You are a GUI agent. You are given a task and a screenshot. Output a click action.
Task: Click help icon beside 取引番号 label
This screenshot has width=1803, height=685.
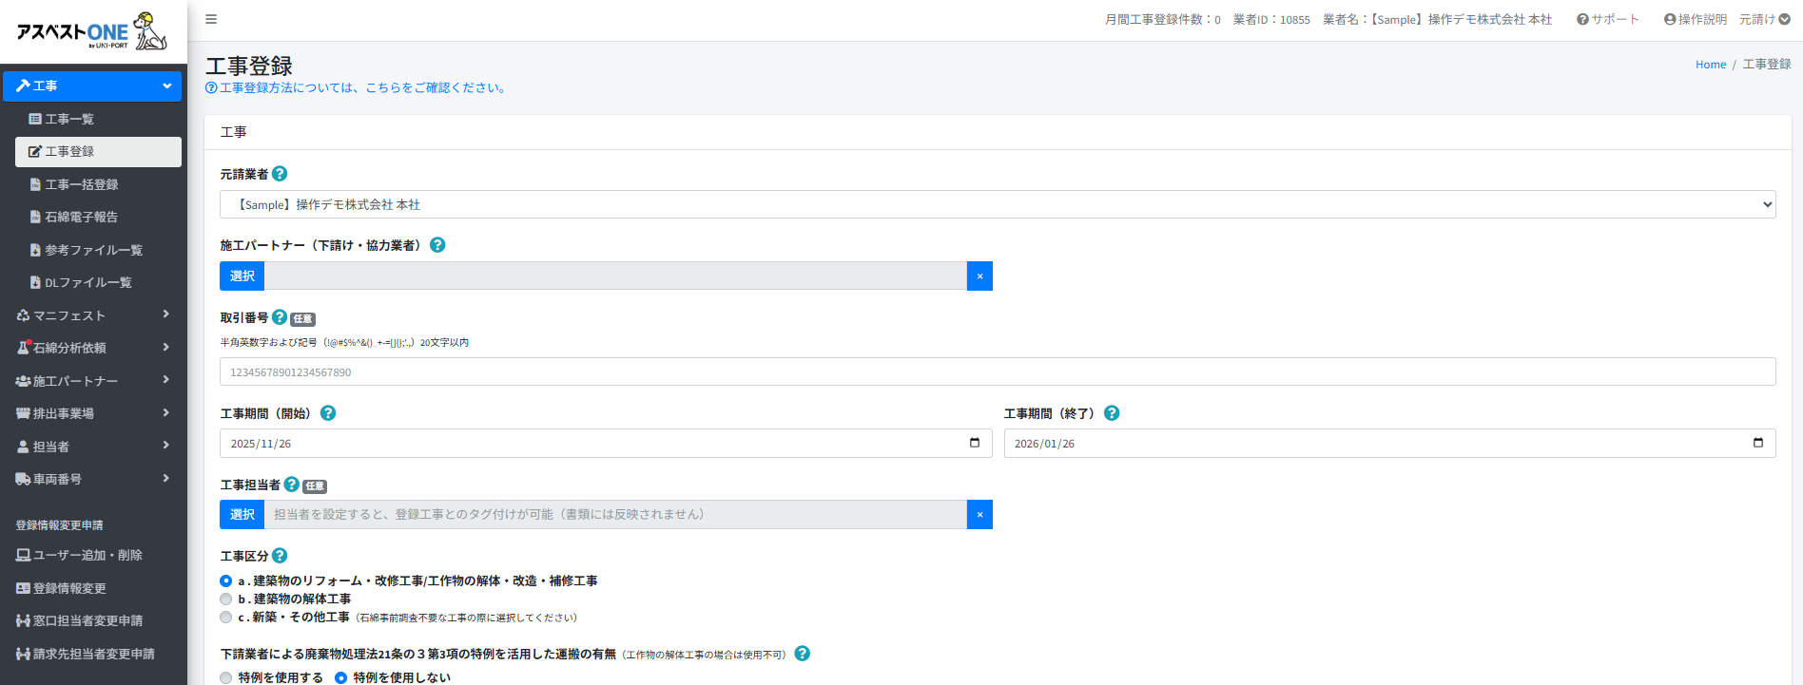click(280, 317)
